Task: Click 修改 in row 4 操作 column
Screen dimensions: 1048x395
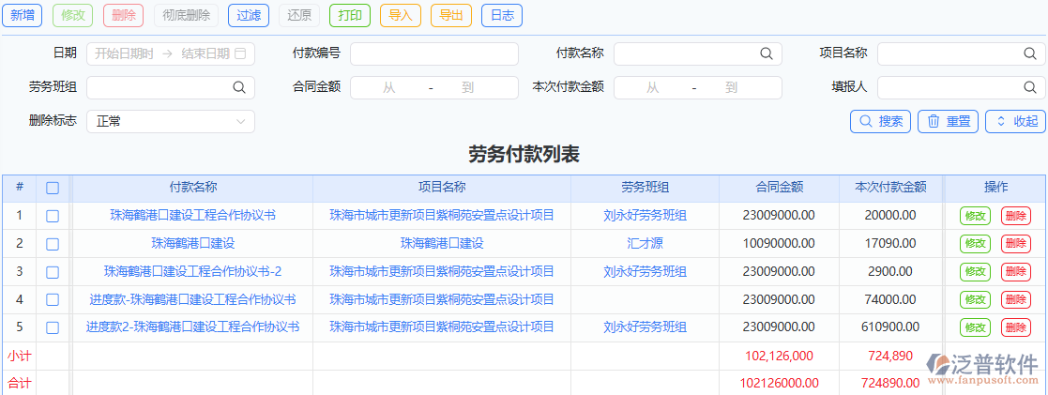Action: 975,300
